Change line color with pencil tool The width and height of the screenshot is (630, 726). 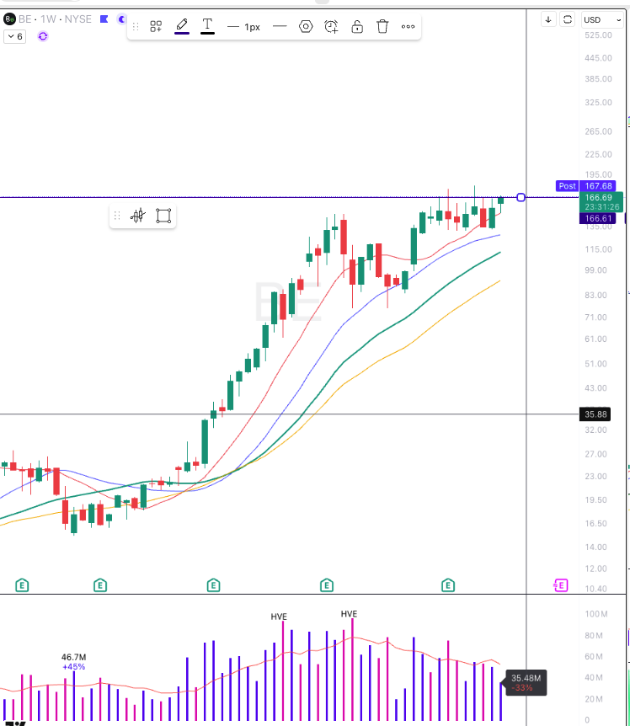(182, 25)
